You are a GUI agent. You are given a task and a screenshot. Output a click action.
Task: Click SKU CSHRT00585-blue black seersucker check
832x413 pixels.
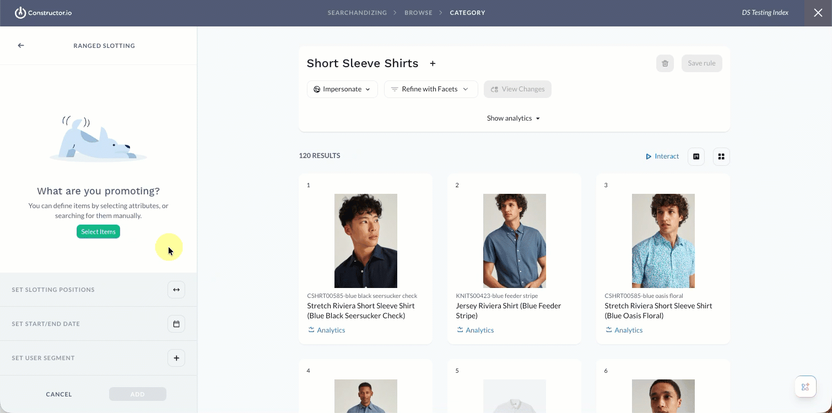click(x=363, y=296)
